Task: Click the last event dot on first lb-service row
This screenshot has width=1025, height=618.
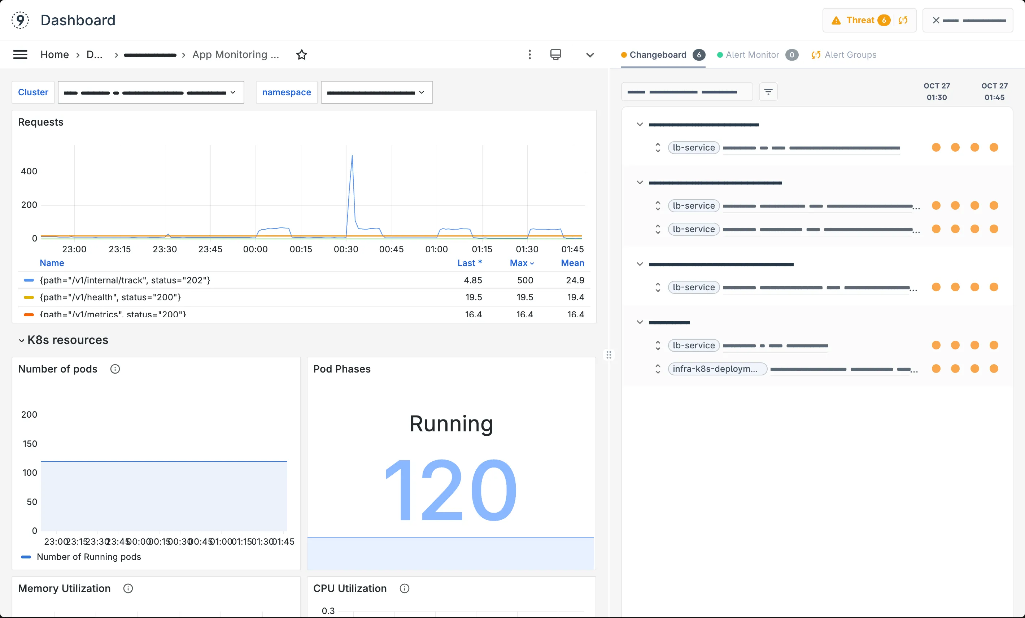Action: coord(994,147)
